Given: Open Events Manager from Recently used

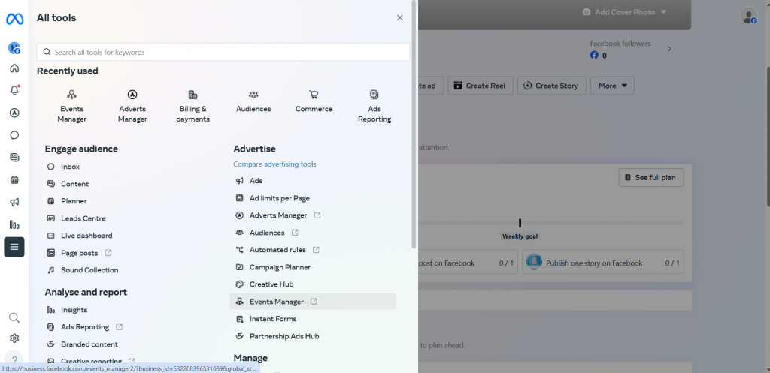Looking at the screenshot, I should pos(71,106).
